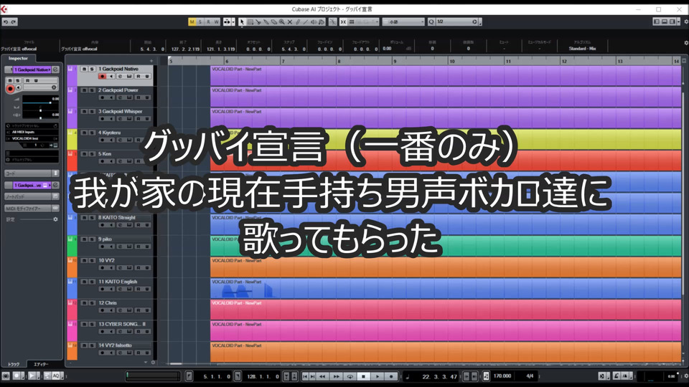Select the Mute (X) tool
The image size is (689, 387).
point(289,22)
